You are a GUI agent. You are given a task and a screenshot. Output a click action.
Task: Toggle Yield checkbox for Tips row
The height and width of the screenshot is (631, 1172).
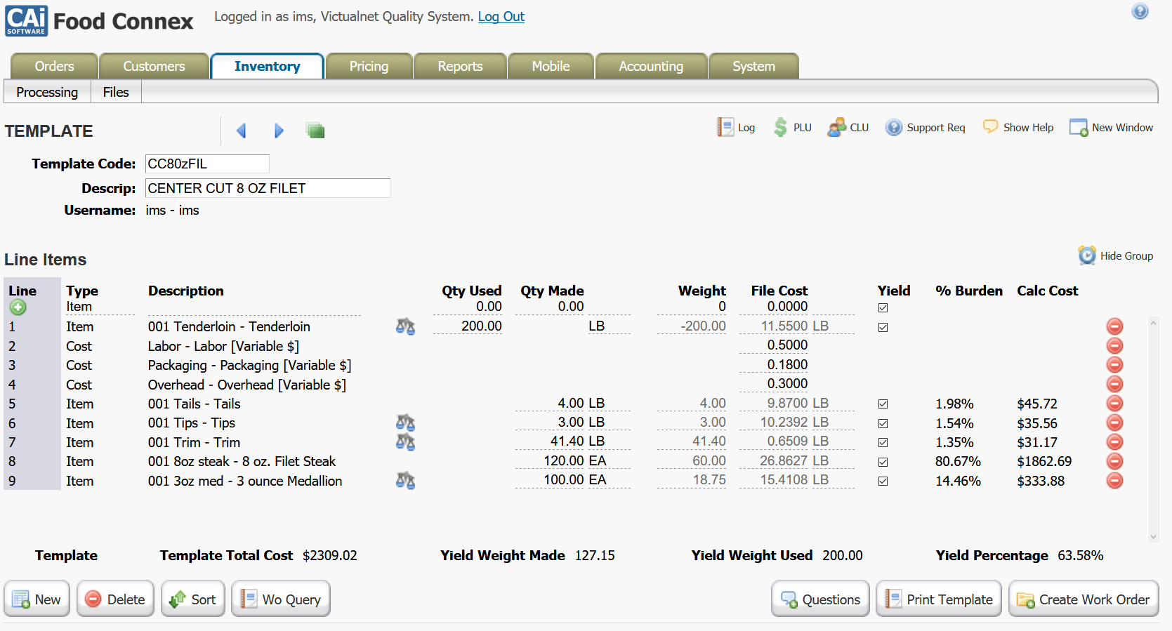coord(883,423)
